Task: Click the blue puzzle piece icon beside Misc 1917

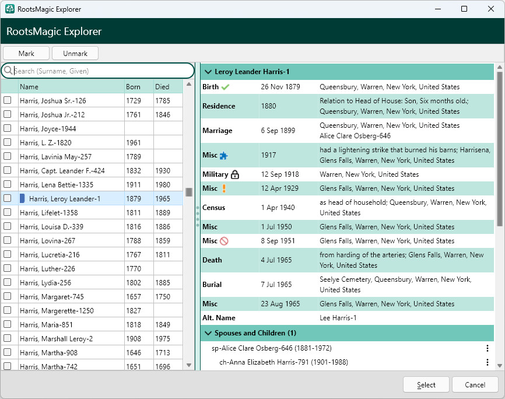Action: [223, 156]
